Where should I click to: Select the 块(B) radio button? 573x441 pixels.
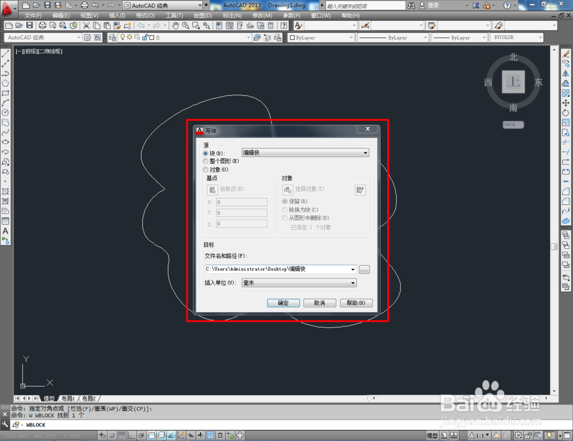tap(205, 153)
